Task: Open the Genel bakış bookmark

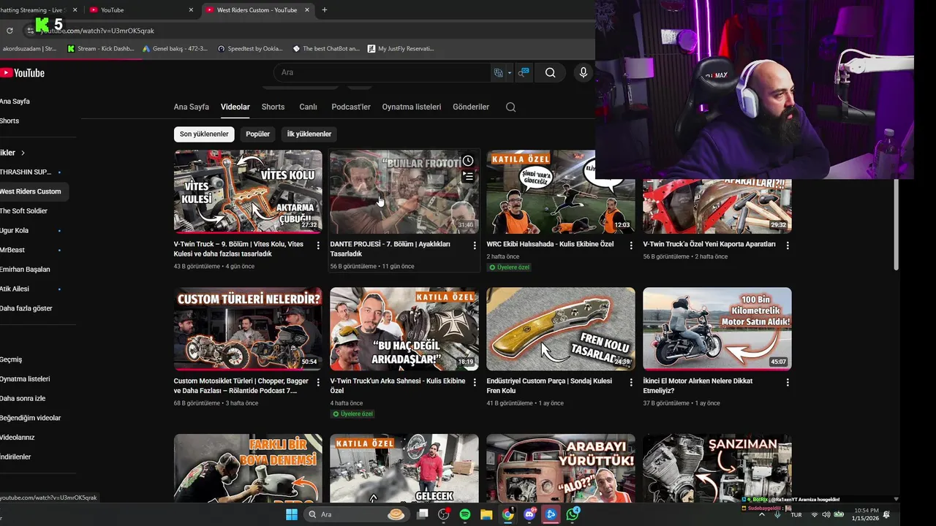Action: [175, 49]
